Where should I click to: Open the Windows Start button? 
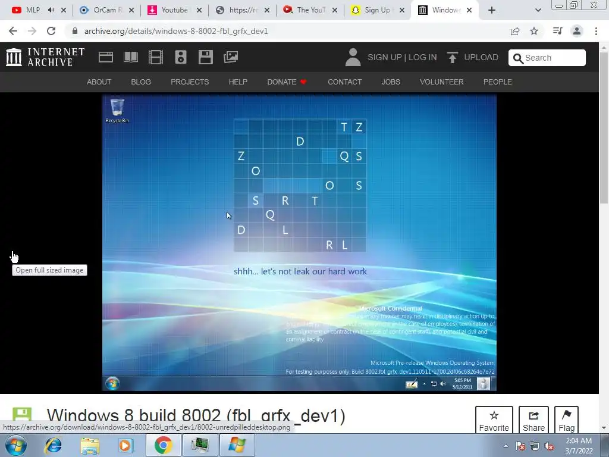16,445
